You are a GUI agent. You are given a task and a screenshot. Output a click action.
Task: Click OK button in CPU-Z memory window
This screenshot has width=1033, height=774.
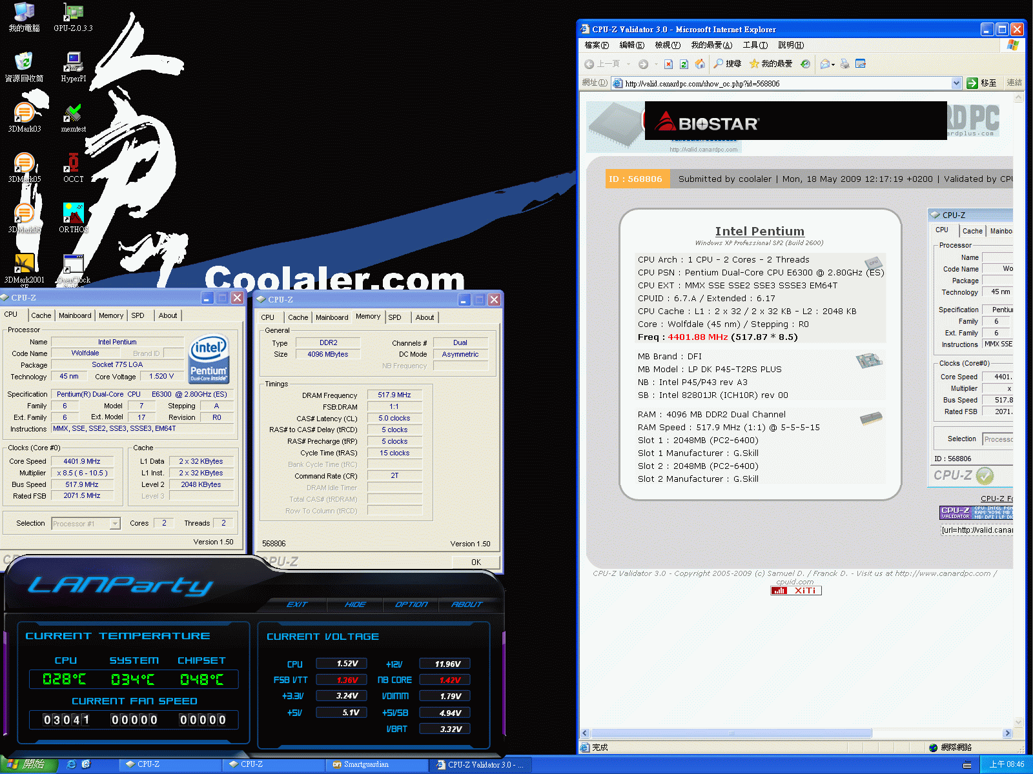coord(476,562)
